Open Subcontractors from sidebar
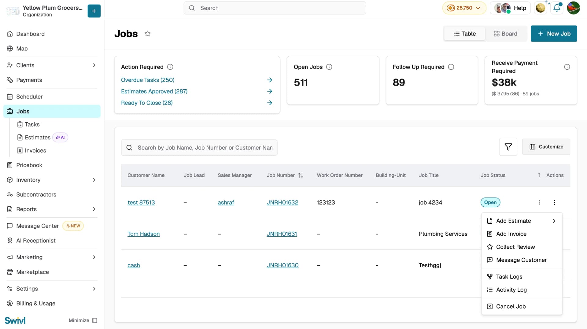Viewport: 587px width, 329px height. 52,194
